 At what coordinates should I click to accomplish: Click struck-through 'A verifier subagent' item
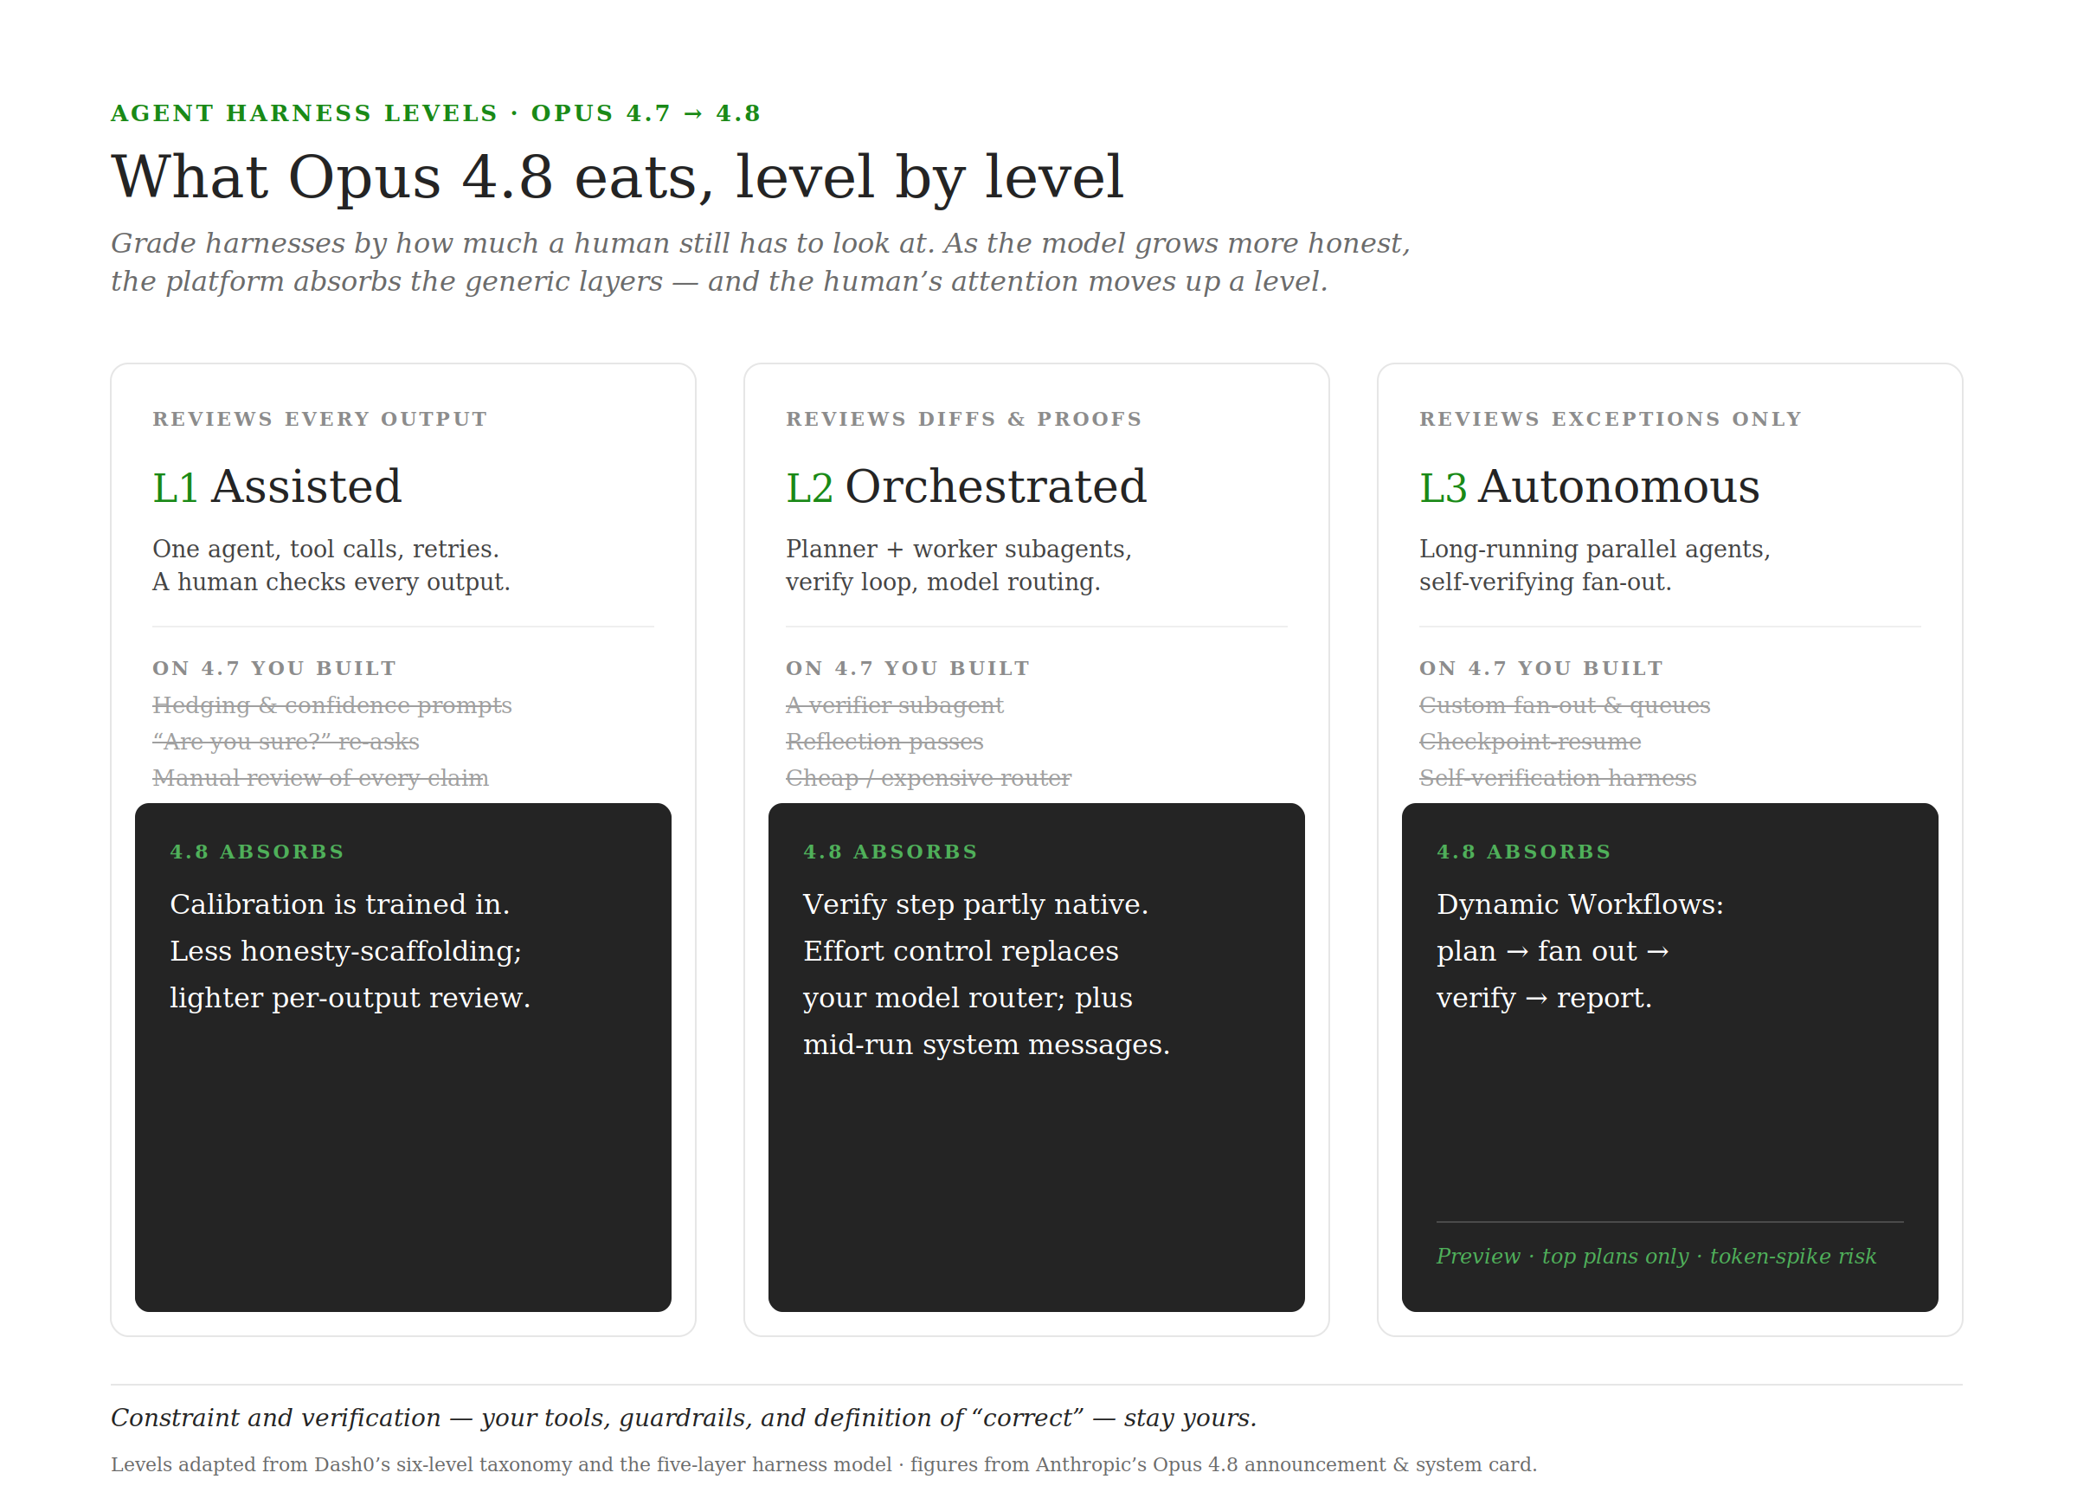(x=894, y=705)
